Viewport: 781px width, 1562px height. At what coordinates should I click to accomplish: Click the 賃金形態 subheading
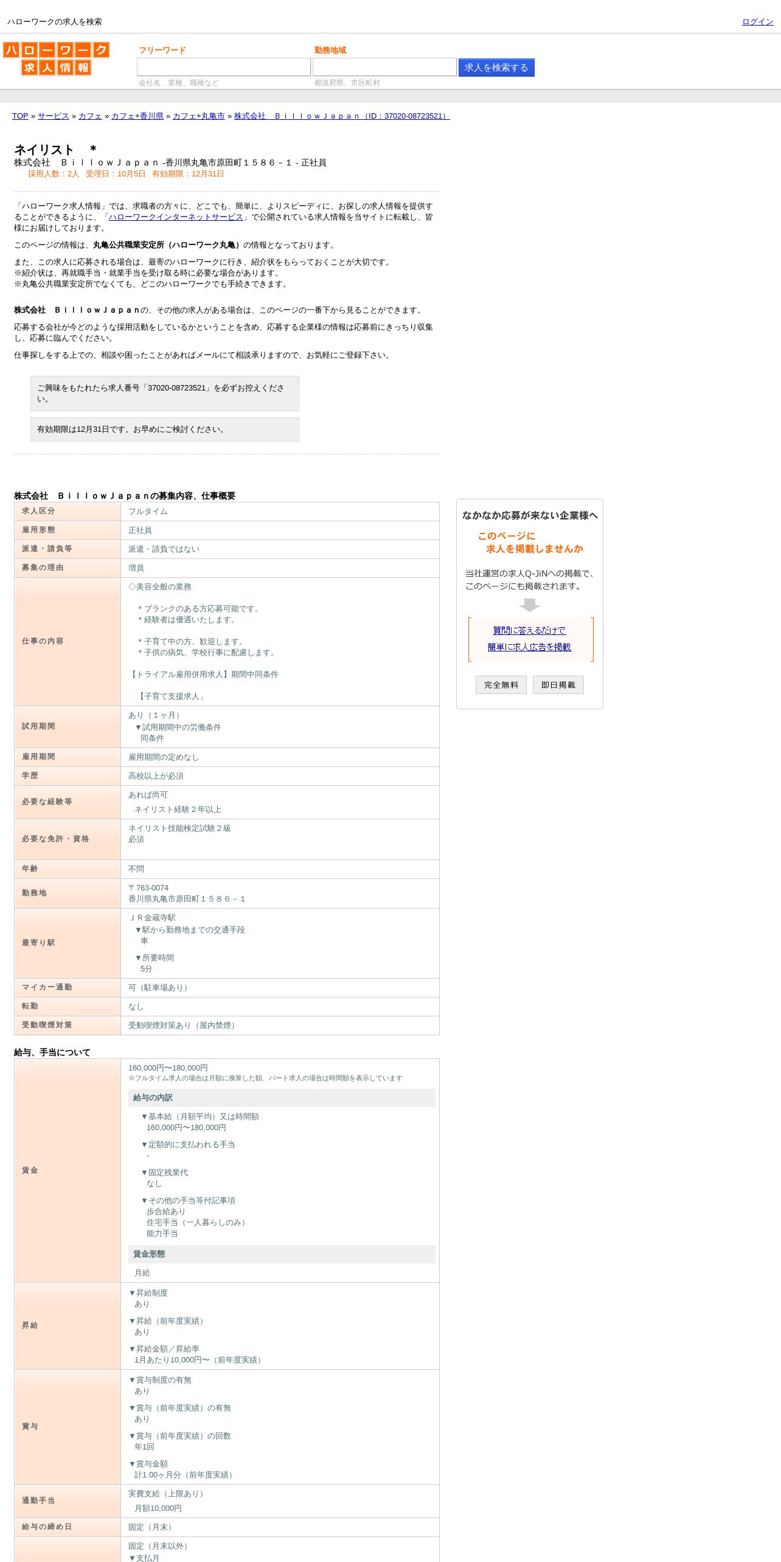click(x=282, y=1254)
